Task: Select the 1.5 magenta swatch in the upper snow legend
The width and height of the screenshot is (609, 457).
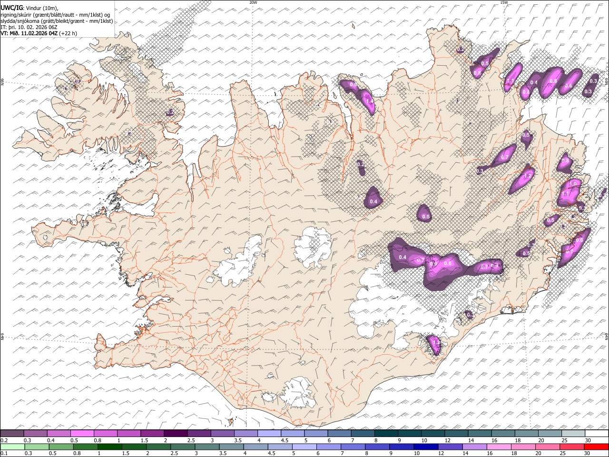Action: click(152, 433)
